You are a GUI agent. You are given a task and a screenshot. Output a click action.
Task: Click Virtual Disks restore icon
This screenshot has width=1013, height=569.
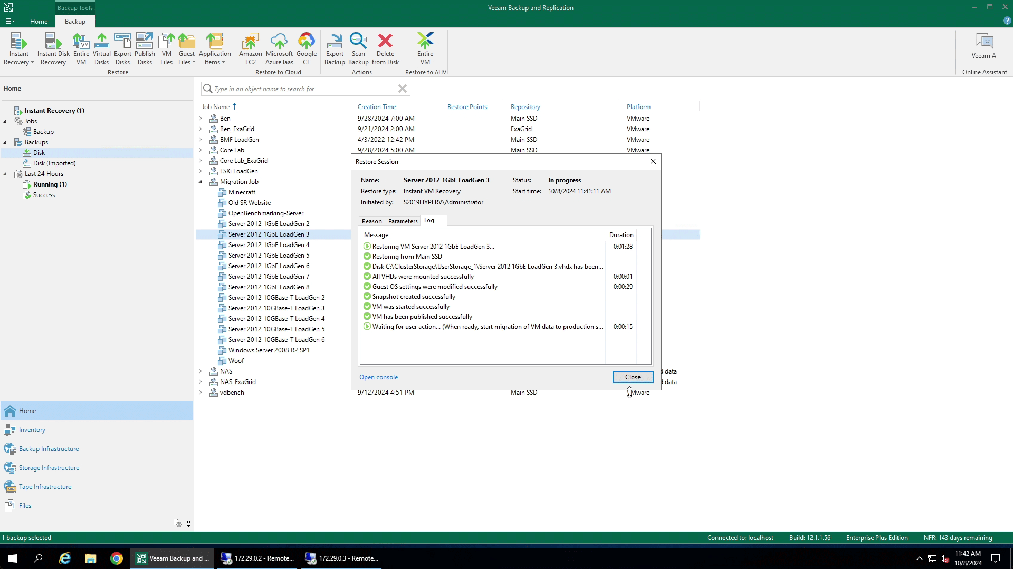(x=102, y=49)
